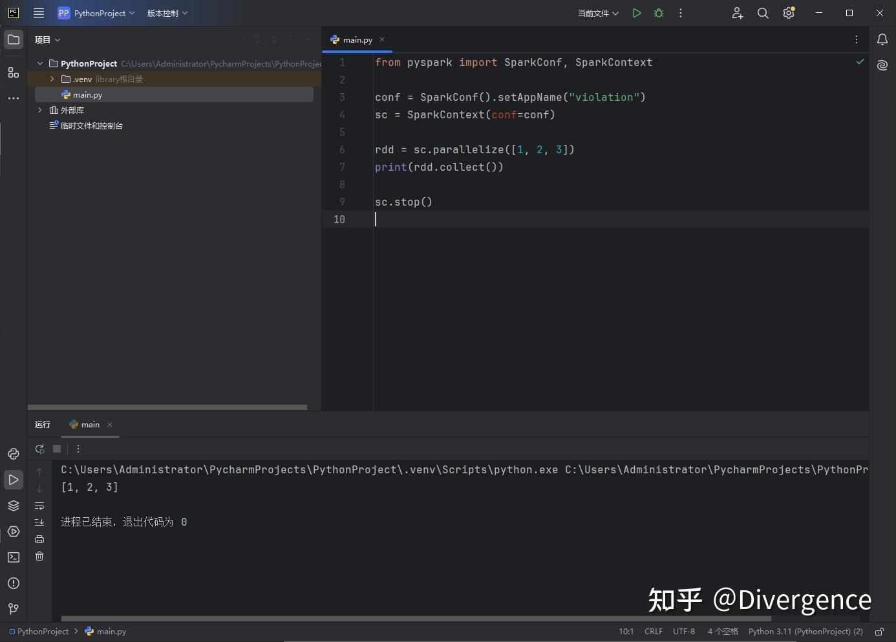Open the Notifications bell panel

click(x=882, y=39)
